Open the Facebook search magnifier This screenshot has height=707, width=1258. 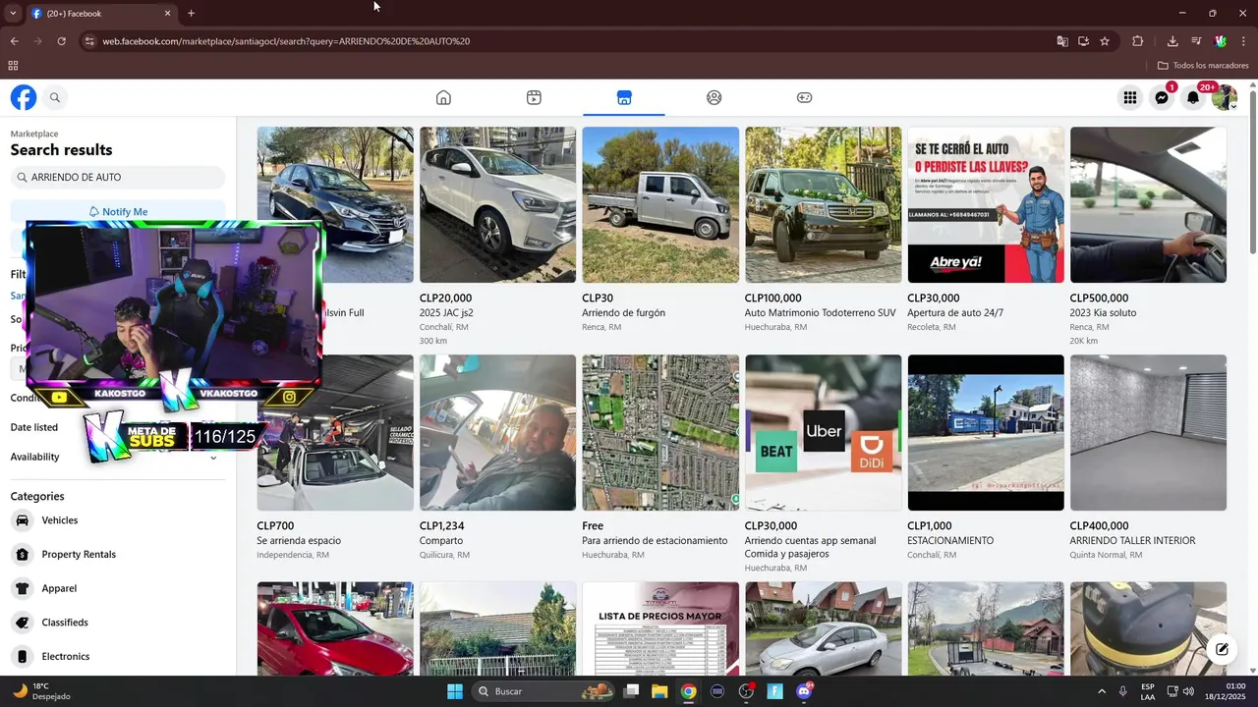[55, 97]
